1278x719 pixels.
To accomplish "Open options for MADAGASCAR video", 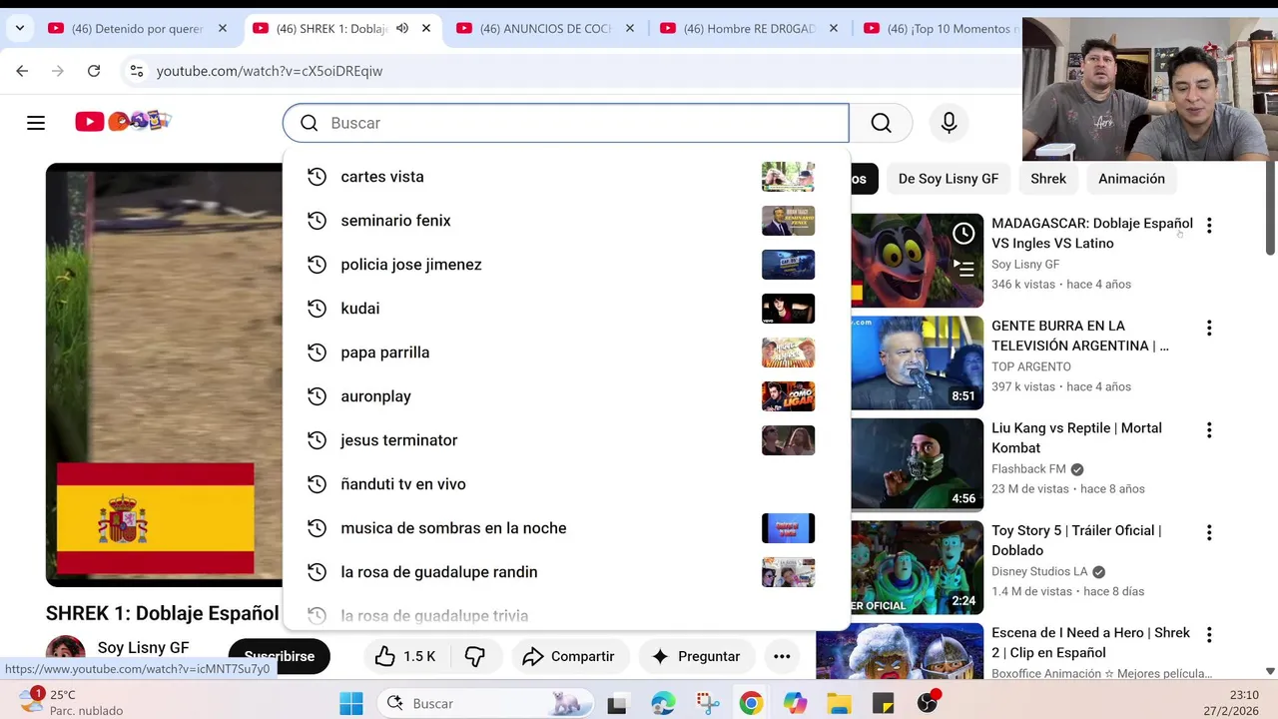I will click(1209, 226).
